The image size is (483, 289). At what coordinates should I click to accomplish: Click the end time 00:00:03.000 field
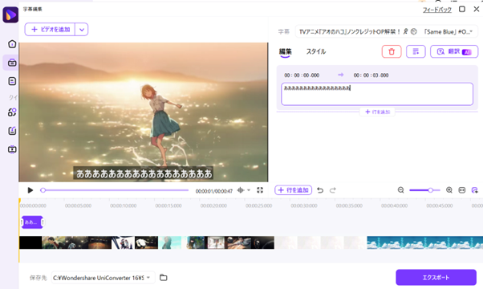point(371,75)
